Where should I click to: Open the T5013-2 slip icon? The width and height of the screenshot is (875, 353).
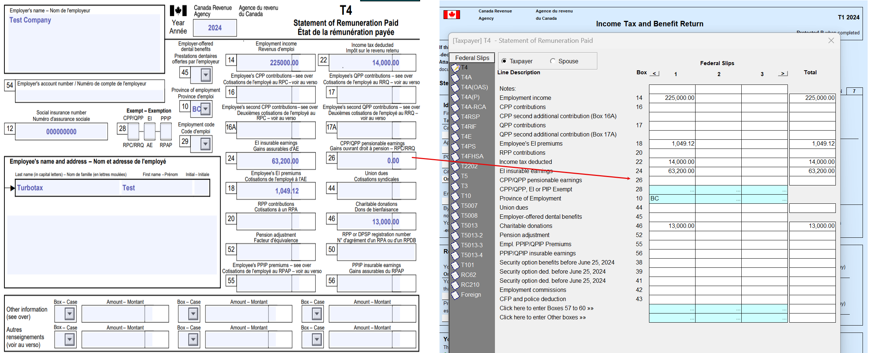point(455,236)
